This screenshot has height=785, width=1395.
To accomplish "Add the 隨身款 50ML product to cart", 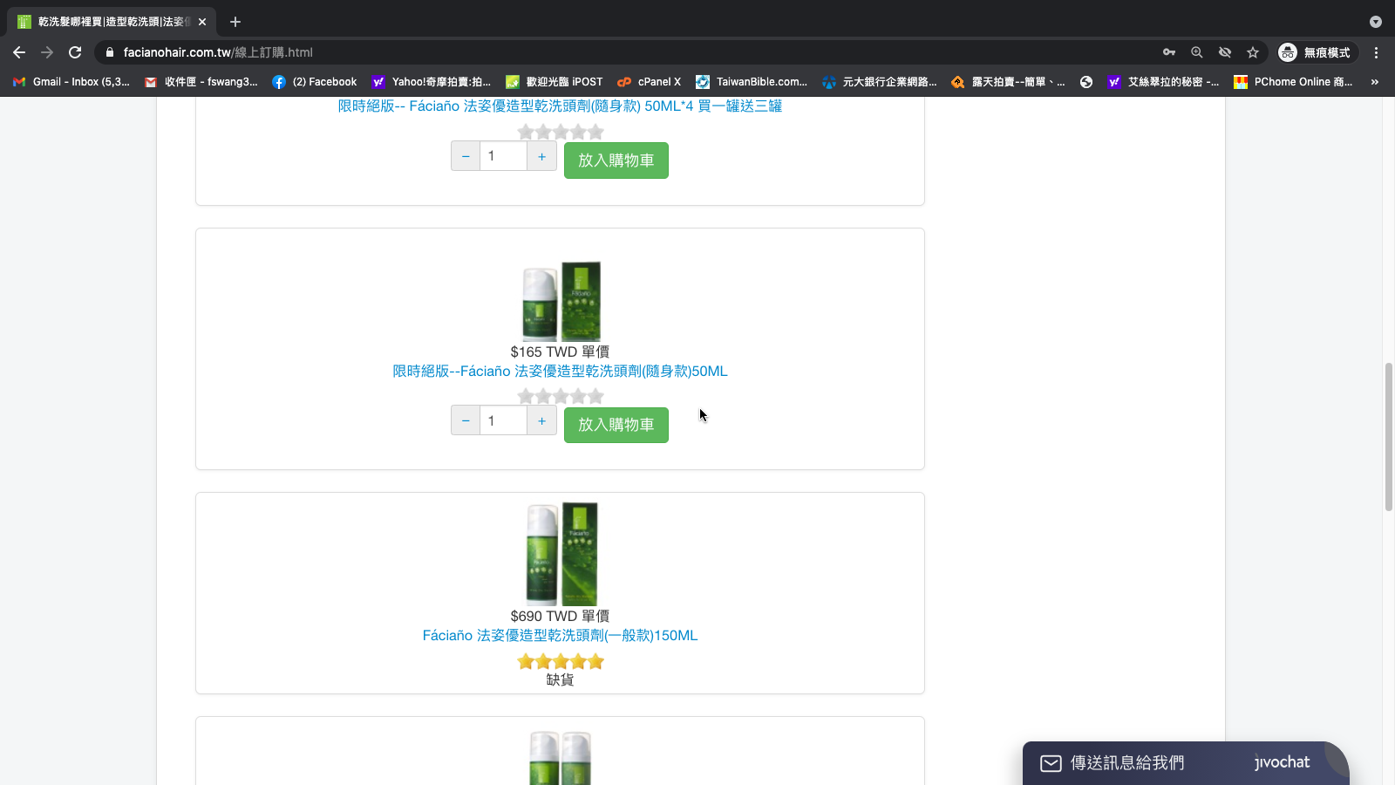I will pos(616,425).
